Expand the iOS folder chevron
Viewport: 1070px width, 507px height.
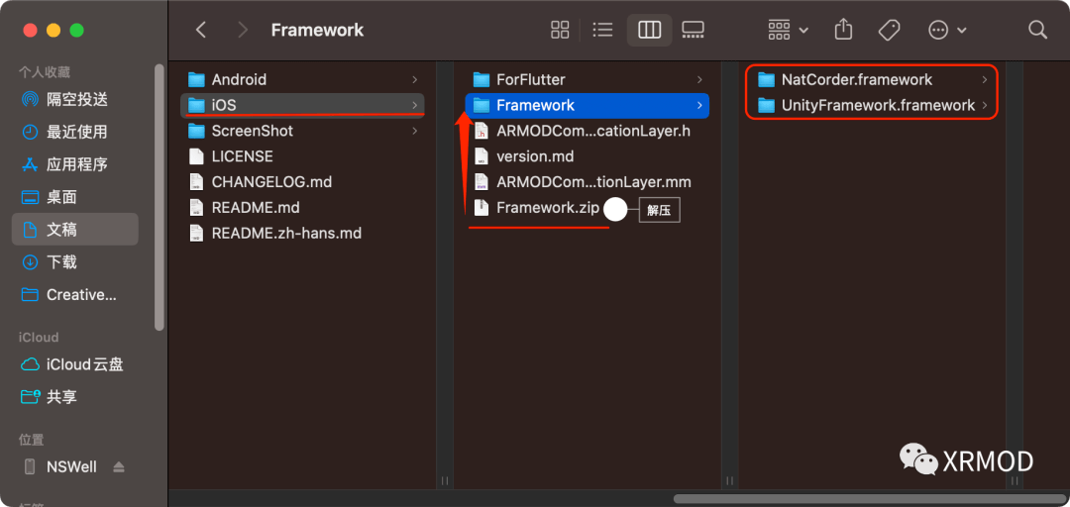click(414, 105)
